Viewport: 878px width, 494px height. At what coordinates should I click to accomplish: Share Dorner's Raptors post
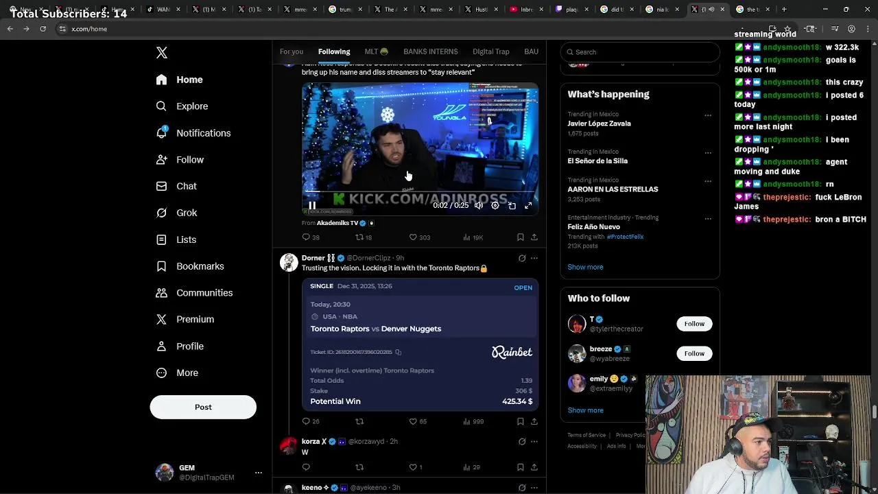(x=534, y=421)
